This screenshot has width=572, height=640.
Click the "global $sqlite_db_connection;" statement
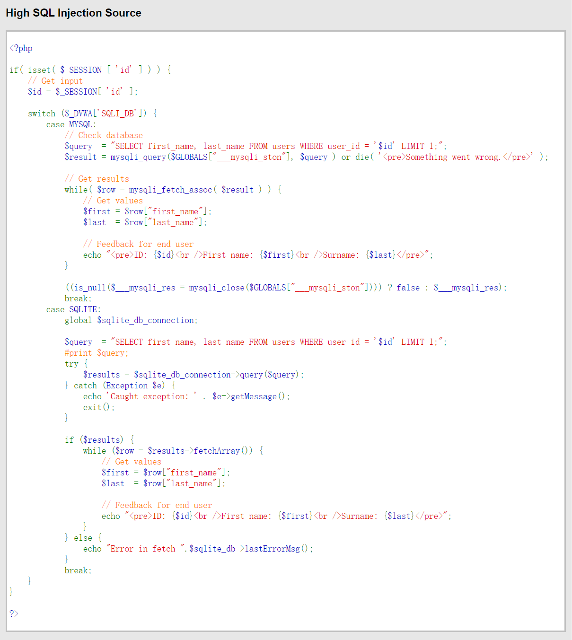tap(131, 320)
